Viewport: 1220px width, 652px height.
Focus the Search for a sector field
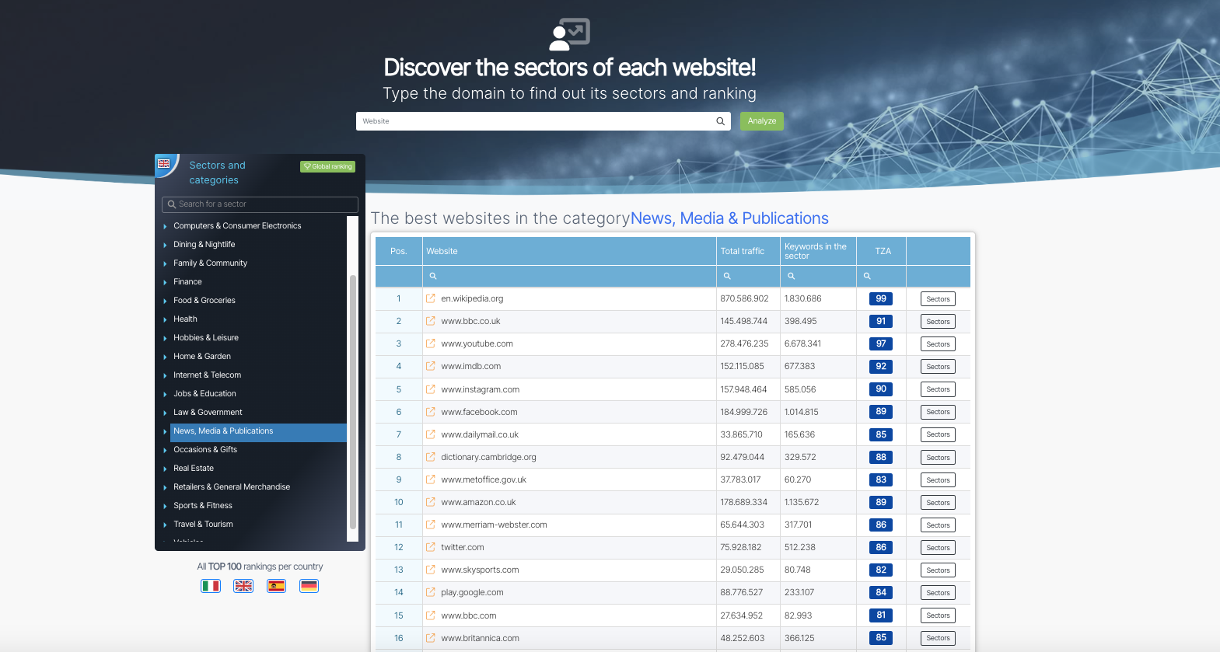[x=260, y=204]
